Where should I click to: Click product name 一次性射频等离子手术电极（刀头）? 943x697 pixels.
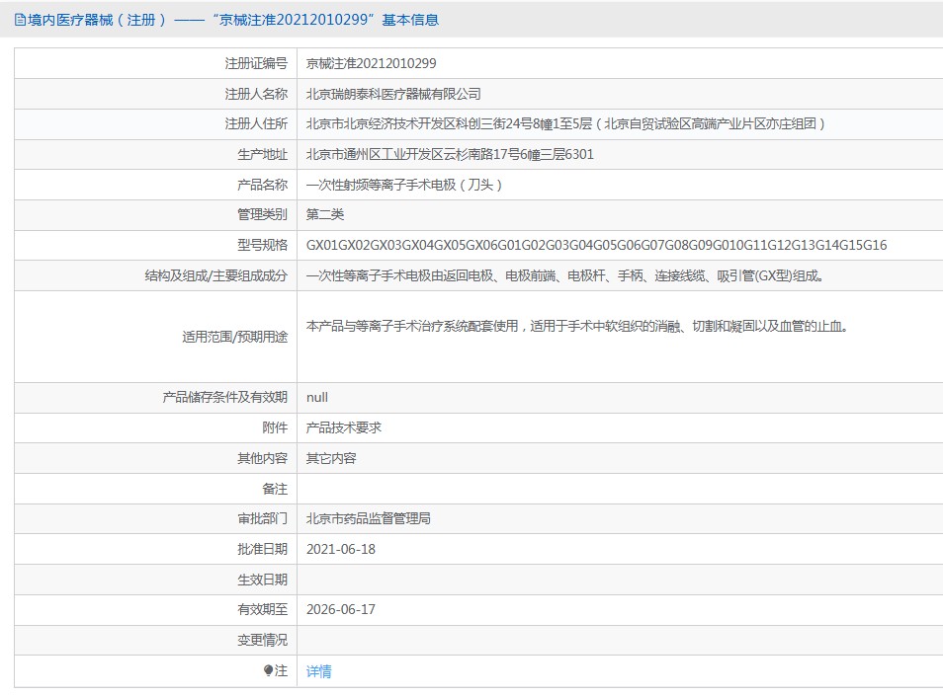pos(407,185)
